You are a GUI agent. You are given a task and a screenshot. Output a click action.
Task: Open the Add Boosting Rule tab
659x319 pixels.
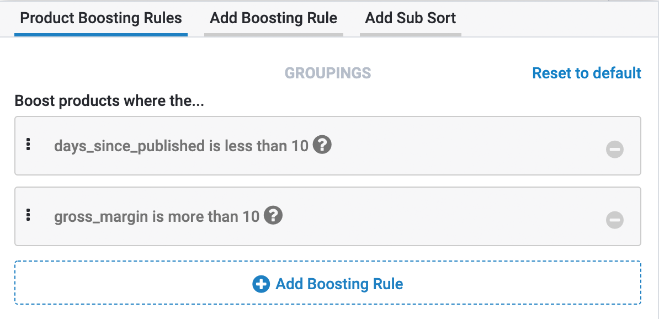pyautogui.click(x=273, y=18)
